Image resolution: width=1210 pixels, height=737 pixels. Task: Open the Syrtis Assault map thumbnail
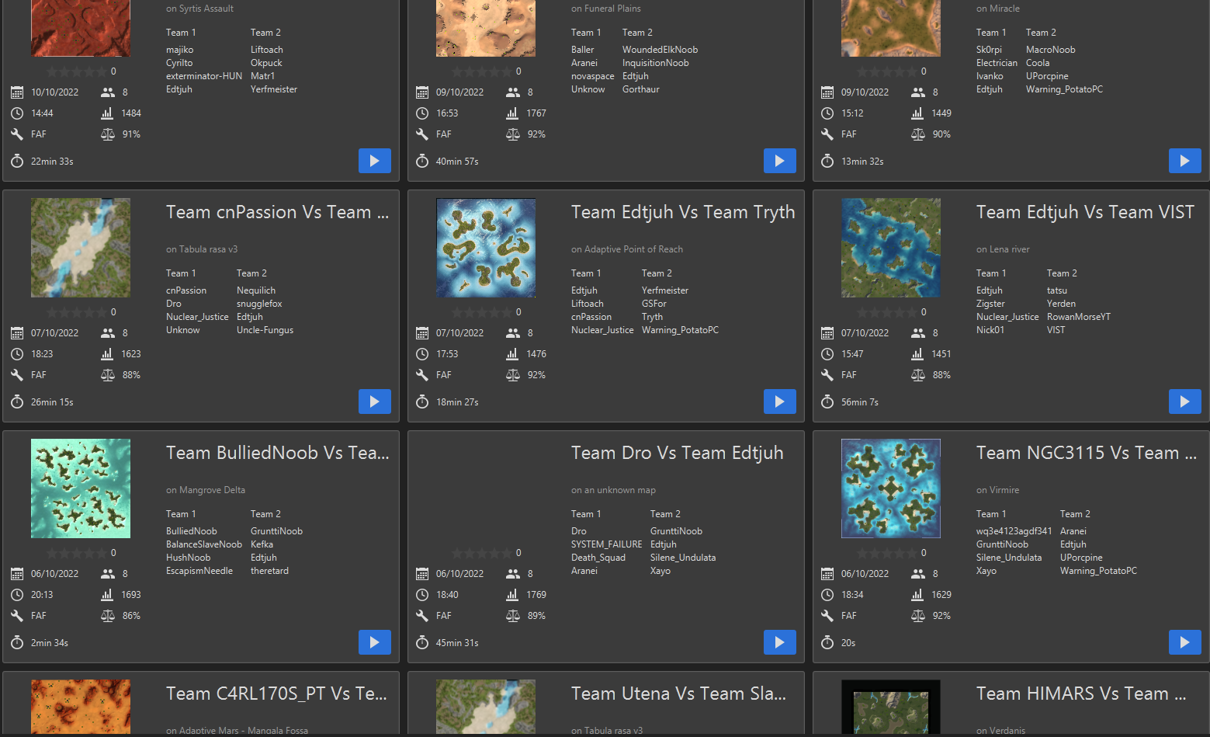click(x=81, y=28)
